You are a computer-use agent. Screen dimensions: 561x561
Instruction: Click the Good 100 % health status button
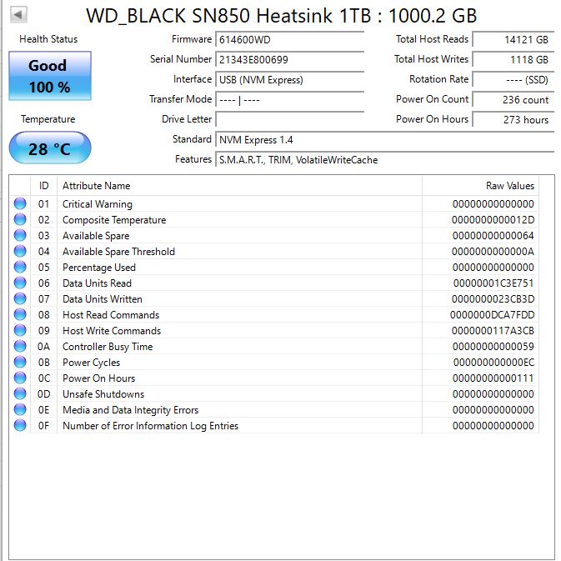click(50, 76)
